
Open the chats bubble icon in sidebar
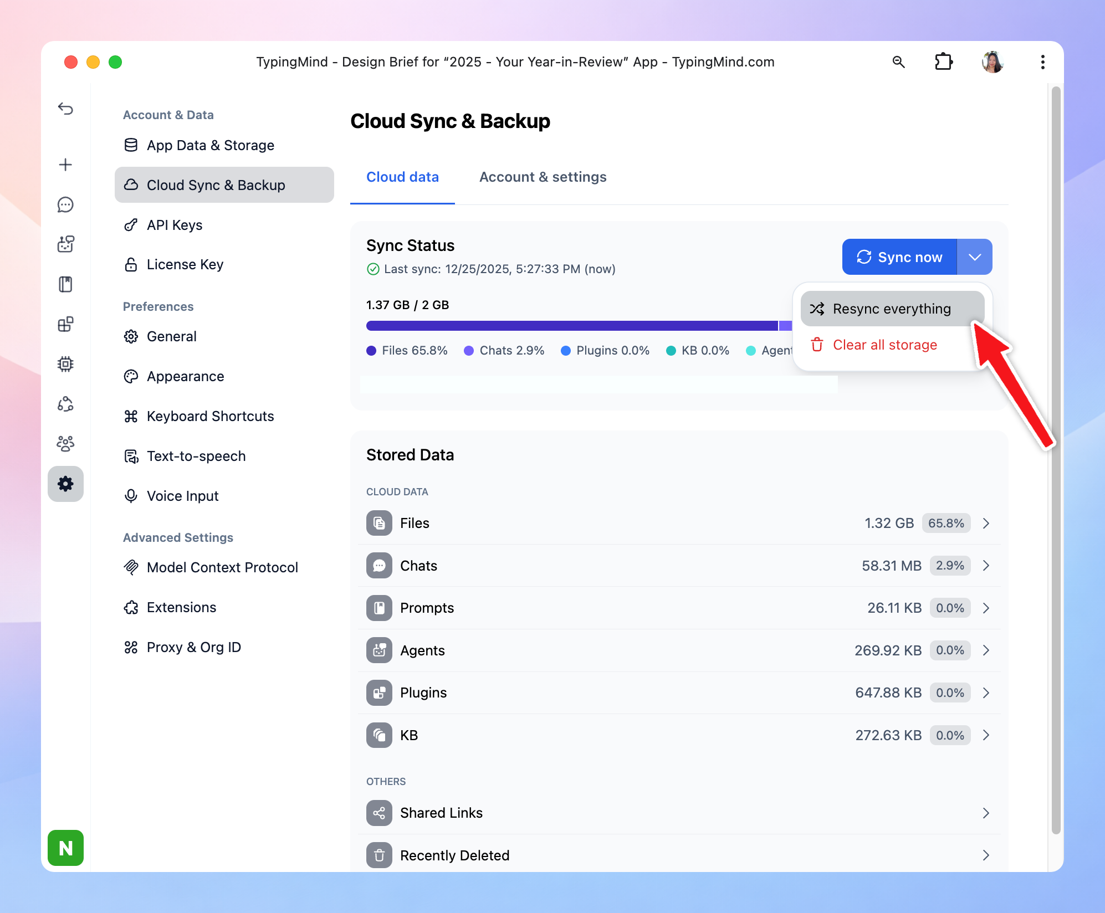(65, 204)
